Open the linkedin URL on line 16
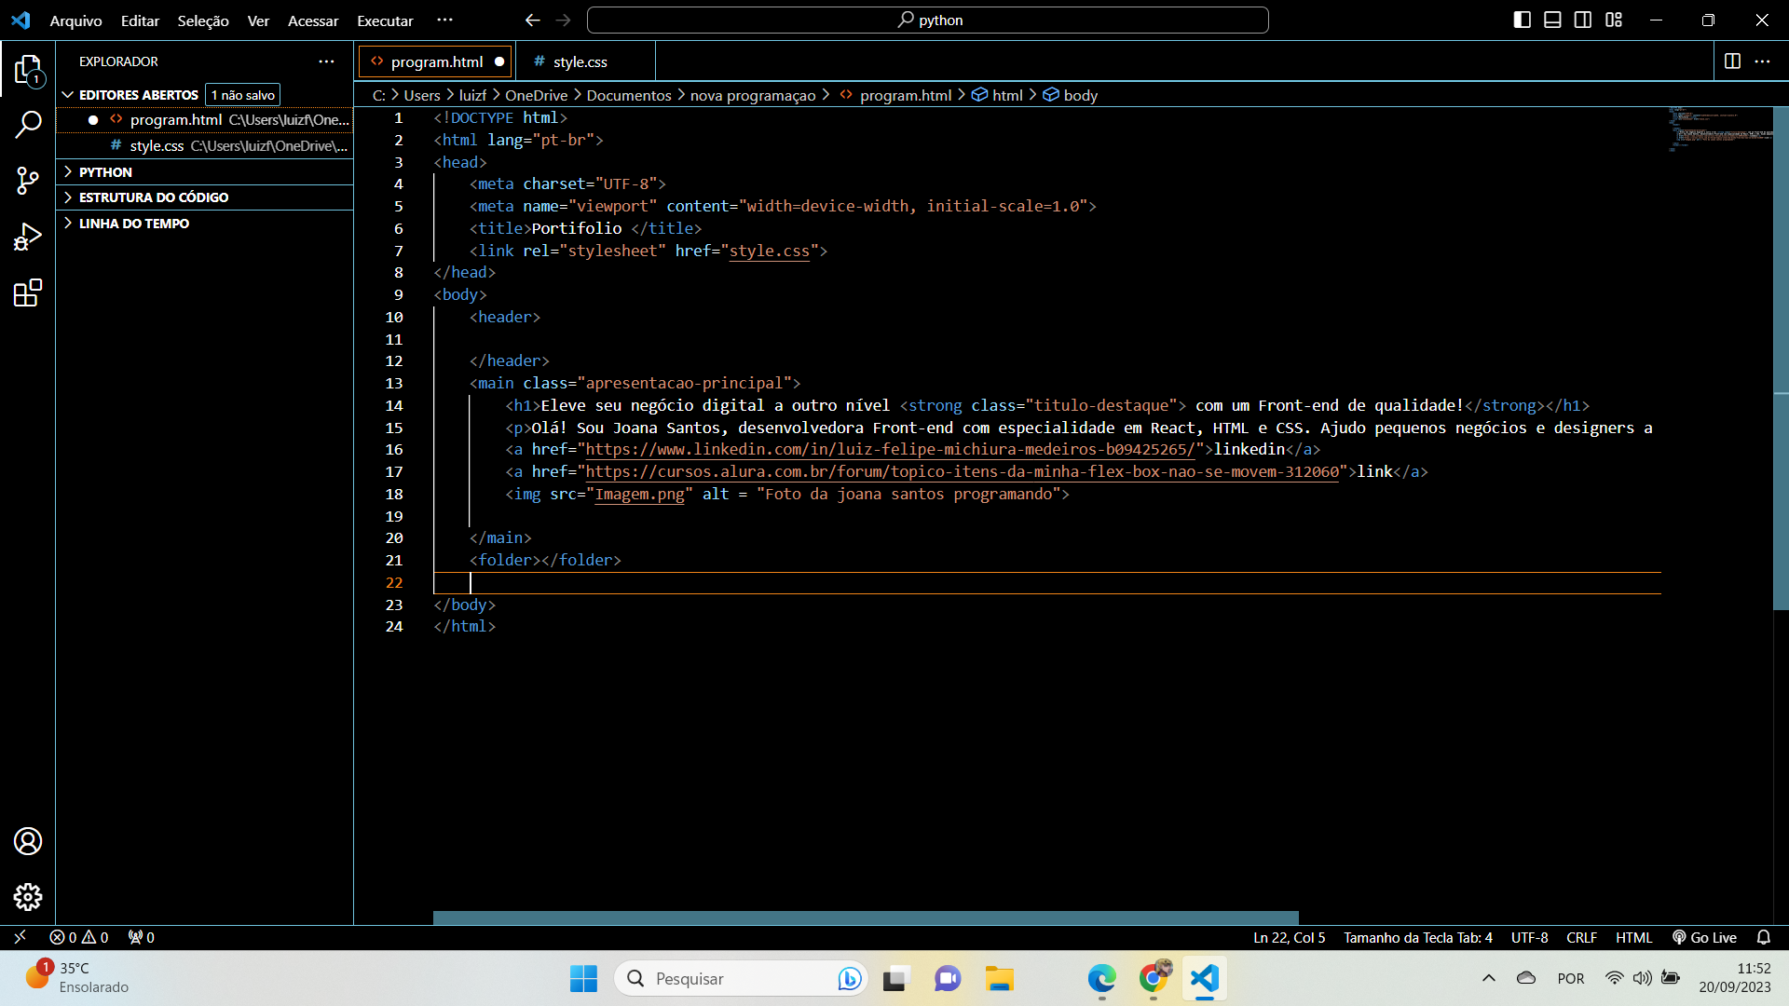This screenshot has height=1006, width=1789. tap(891, 450)
